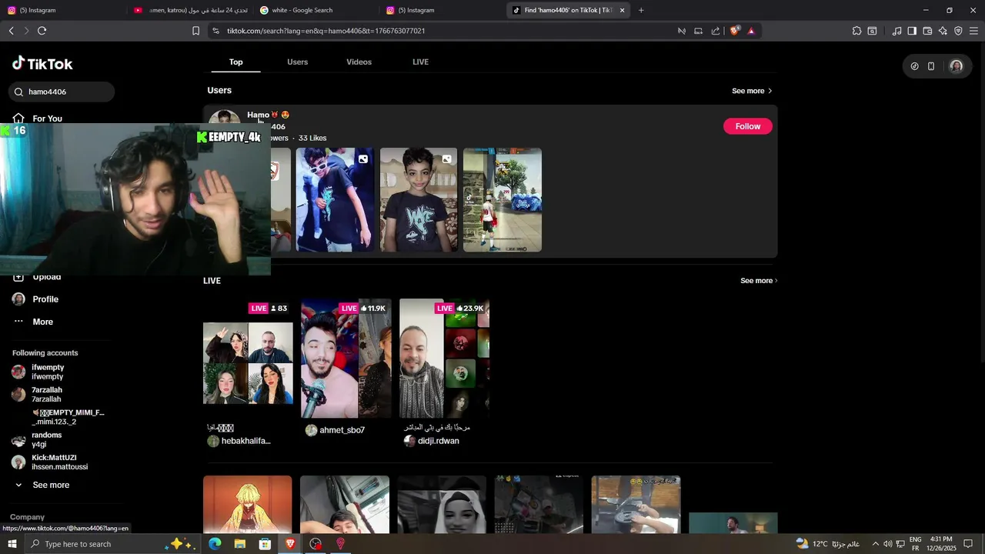Open the Windows Start menu
Image resolution: width=985 pixels, height=554 pixels.
pos(12,544)
